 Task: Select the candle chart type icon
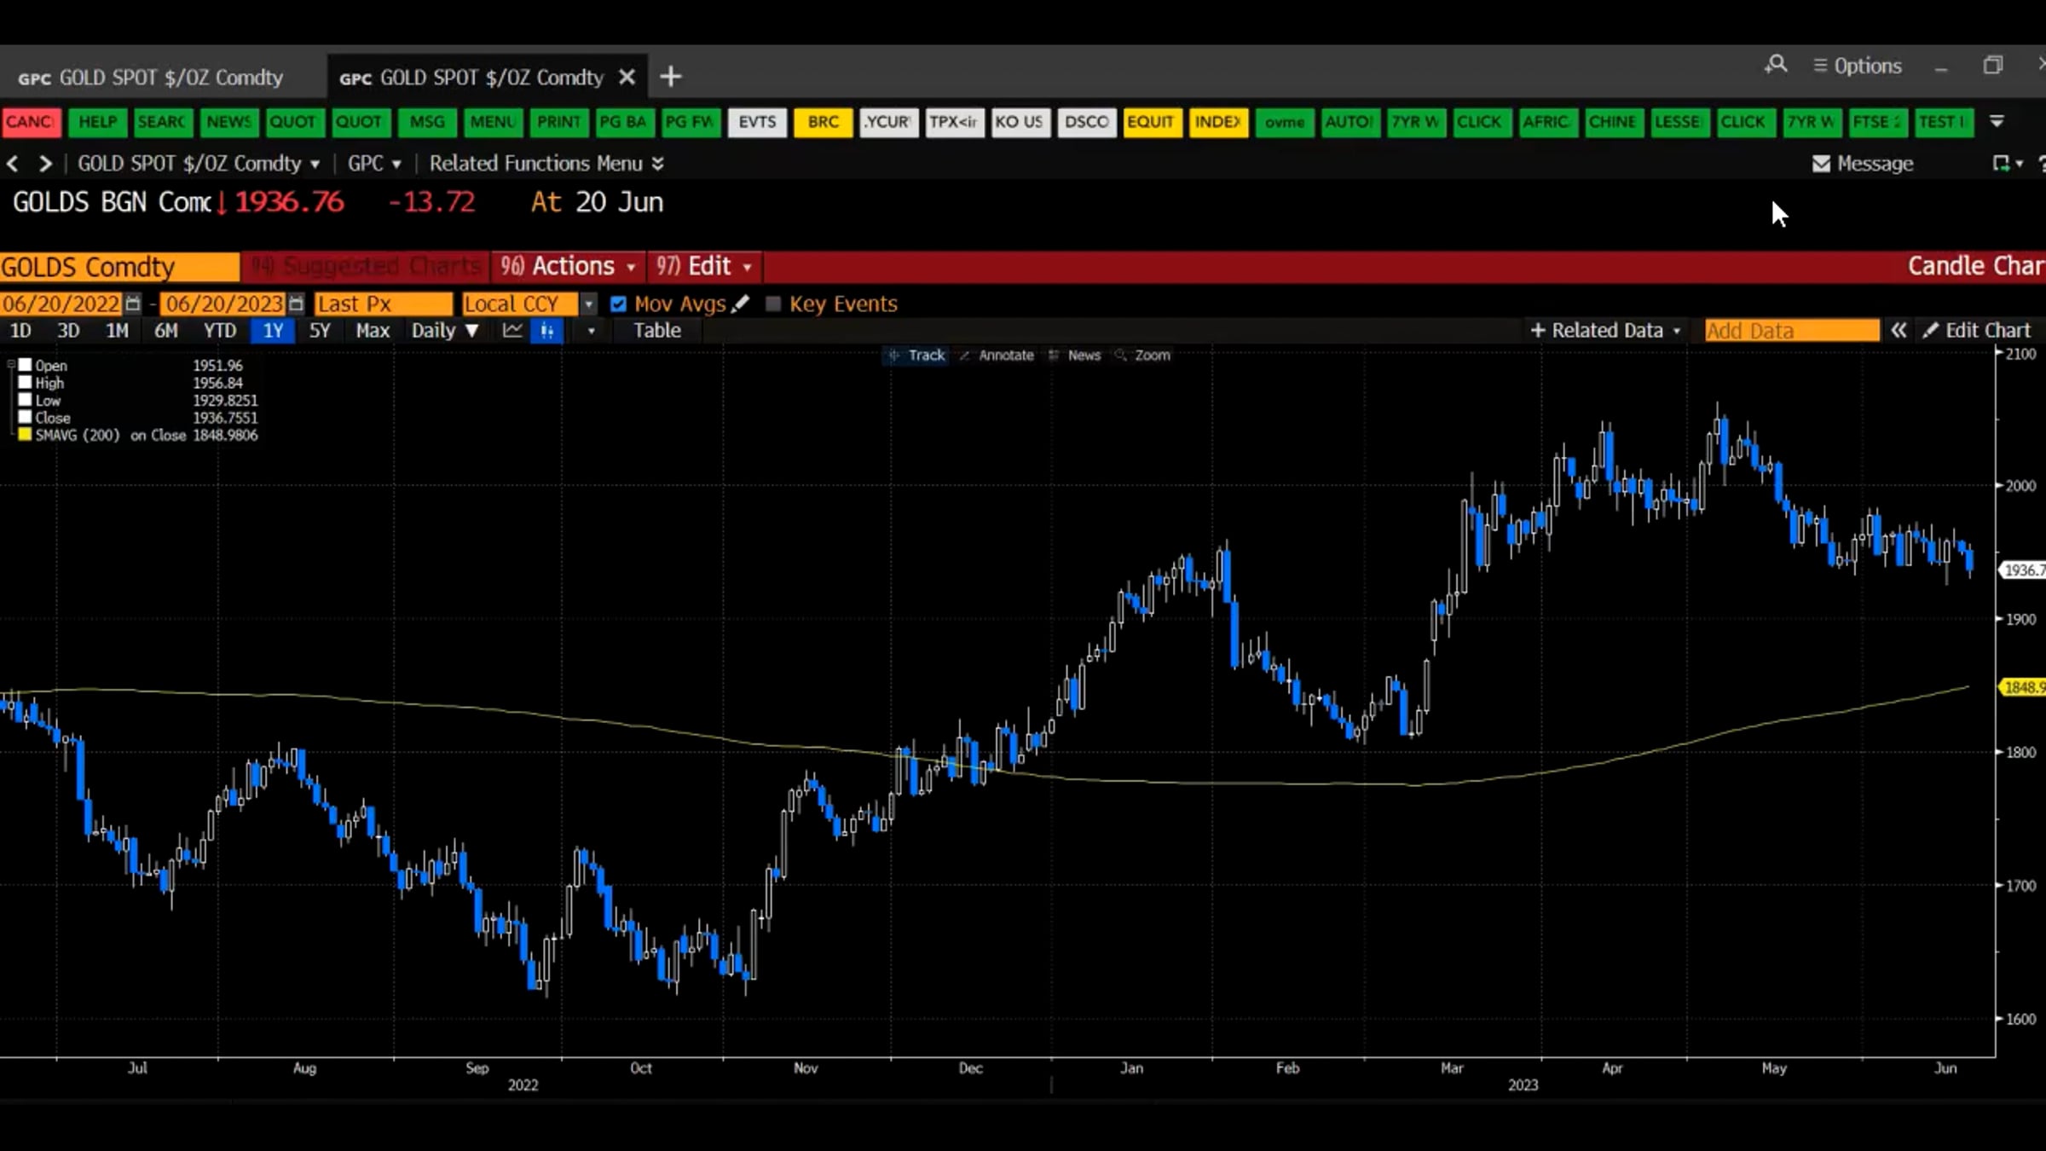pos(547,331)
